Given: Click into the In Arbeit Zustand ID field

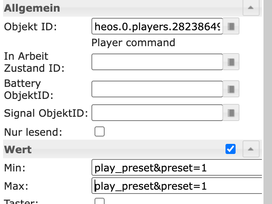Looking at the screenshot, I should coord(157,62).
